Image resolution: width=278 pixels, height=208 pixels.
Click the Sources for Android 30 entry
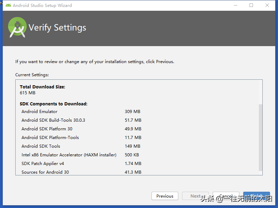[x=45, y=172]
